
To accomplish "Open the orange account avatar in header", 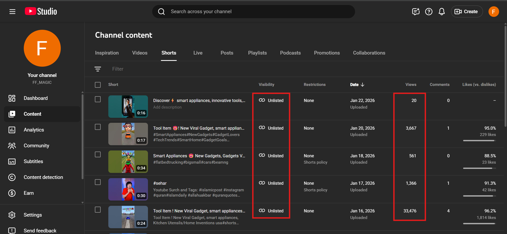I will (493, 12).
